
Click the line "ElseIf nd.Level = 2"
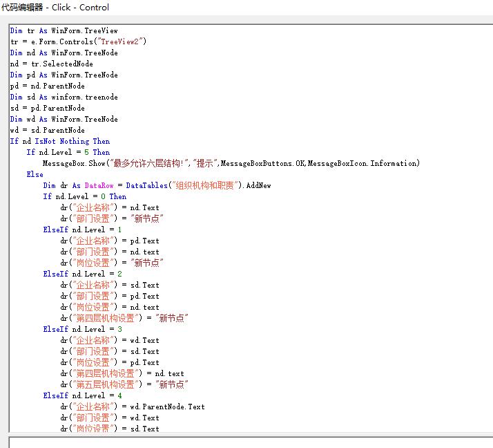(82, 274)
